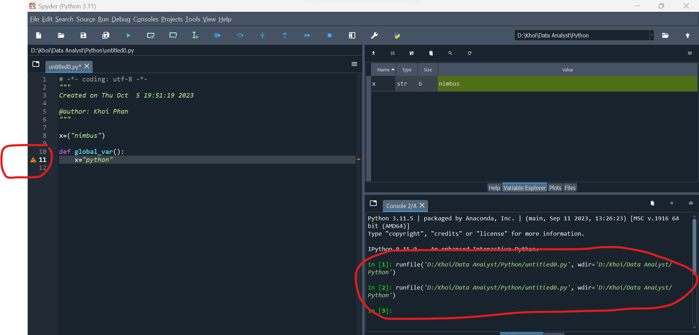Click Save data icon in Variable Explorer
Image resolution: width=699 pixels, height=335 pixels.
click(393, 53)
